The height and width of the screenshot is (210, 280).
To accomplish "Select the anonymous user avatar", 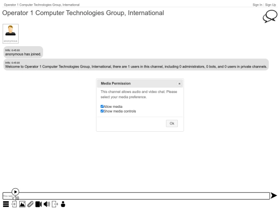I will pos(10,34).
